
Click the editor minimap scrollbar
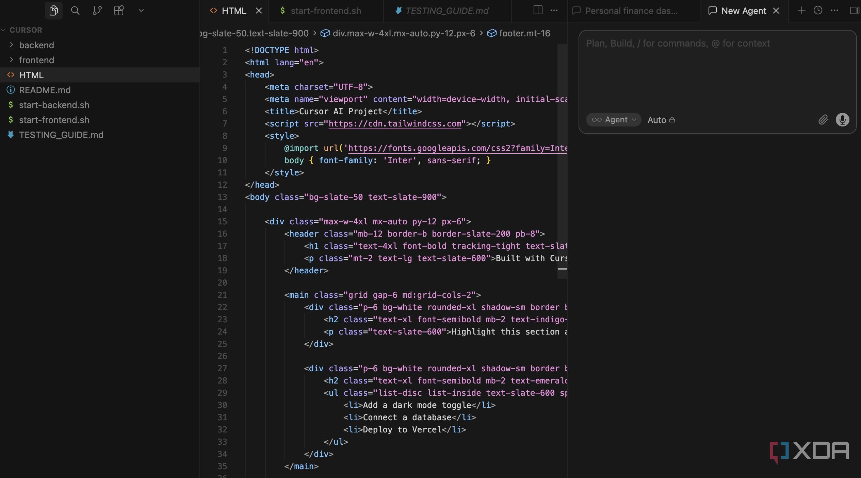point(562,161)
